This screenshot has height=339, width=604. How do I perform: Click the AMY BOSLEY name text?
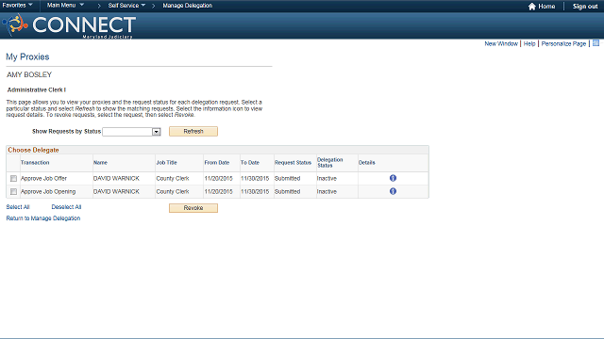coord(29,74)
